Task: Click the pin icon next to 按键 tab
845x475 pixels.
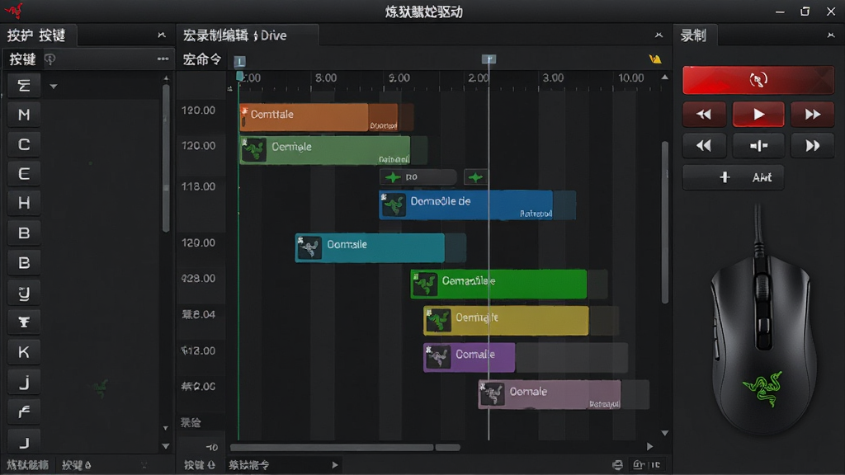Action: coord(50,59)
